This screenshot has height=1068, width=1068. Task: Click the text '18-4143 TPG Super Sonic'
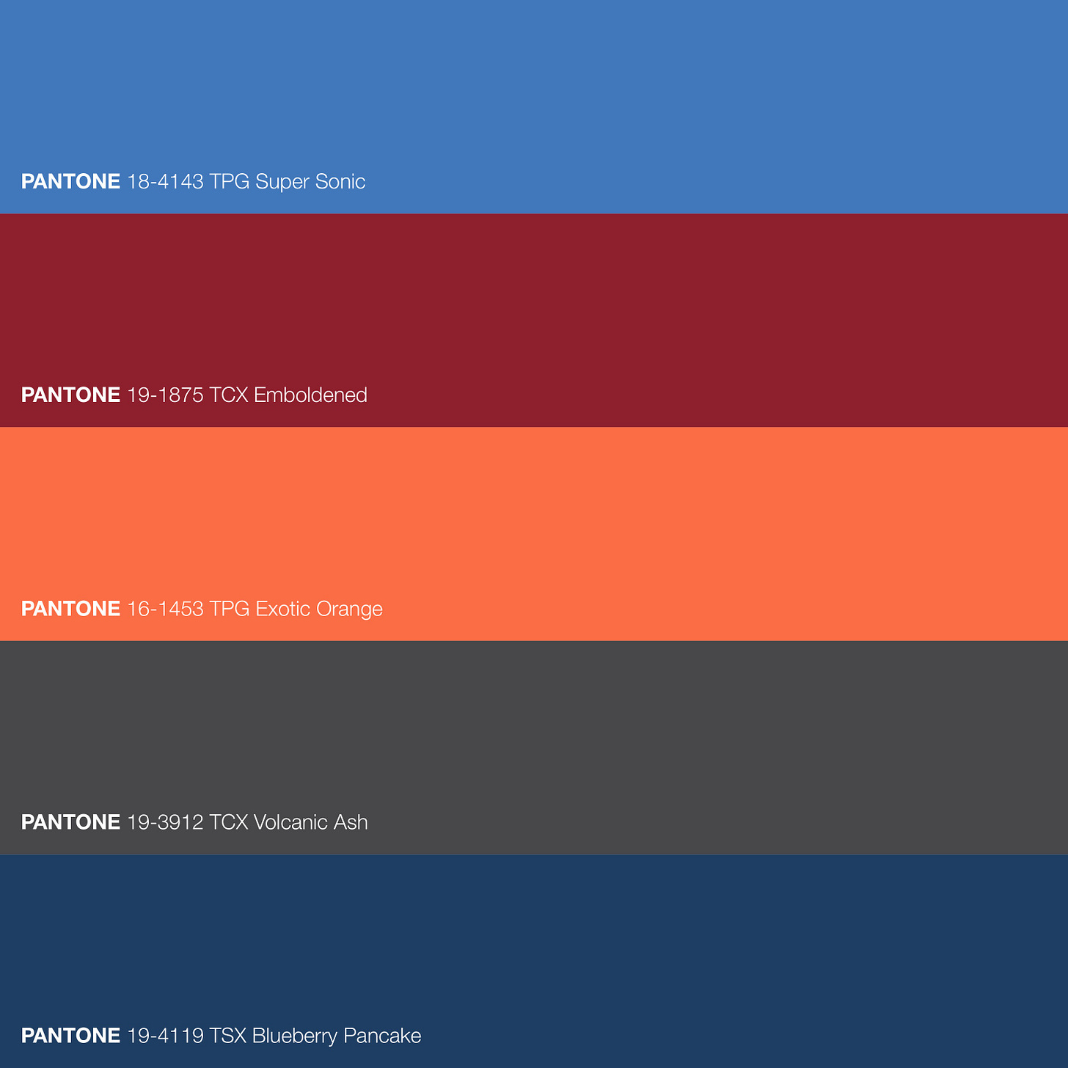click(x=246, y=182)
